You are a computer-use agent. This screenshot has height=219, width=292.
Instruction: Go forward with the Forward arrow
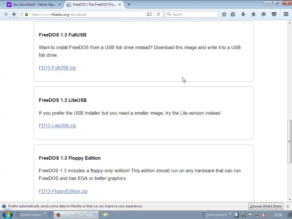(x=14, y=14)
